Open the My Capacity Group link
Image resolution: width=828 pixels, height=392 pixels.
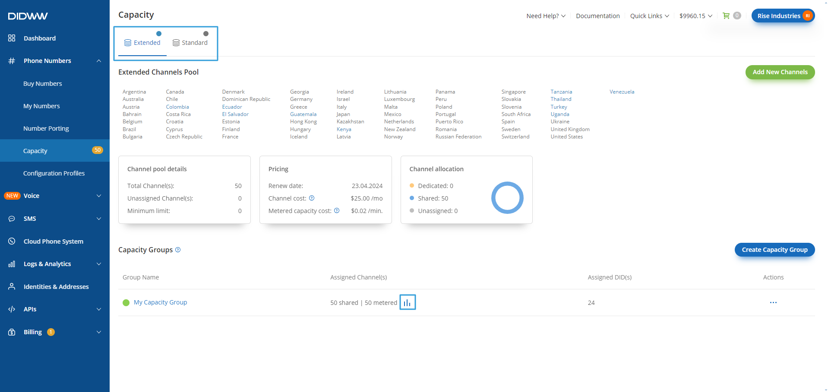point(160,302)
